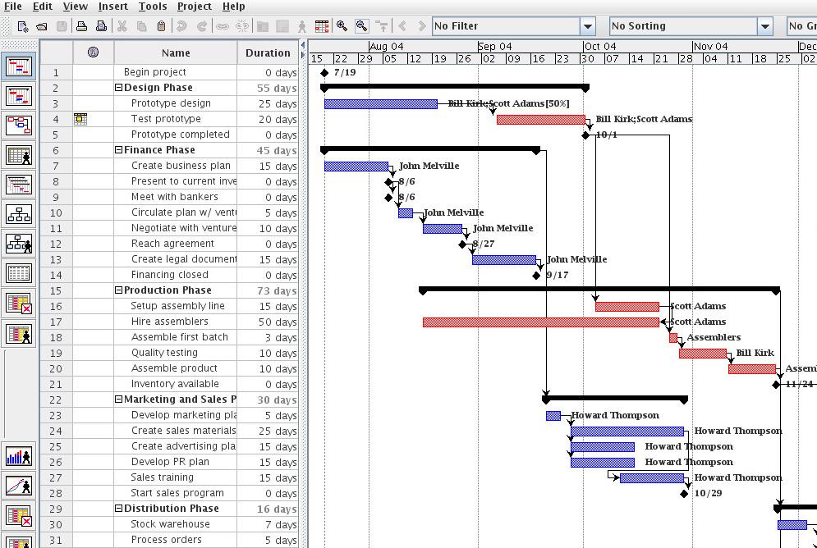Open the Edit menu
The height and width of the screenshot is (548, 817).
pos(42,7)
